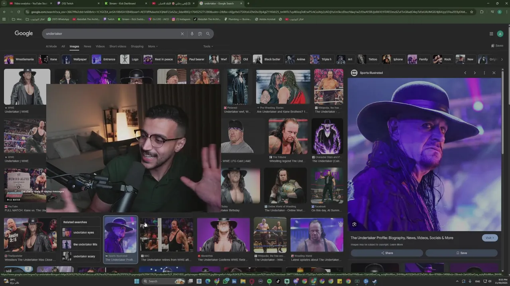
Task: Open related search undertaker scary
Action: 80,257
